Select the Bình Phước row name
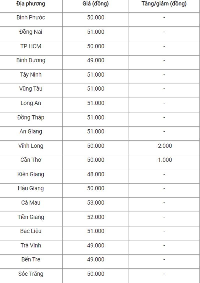 [31, 17]
